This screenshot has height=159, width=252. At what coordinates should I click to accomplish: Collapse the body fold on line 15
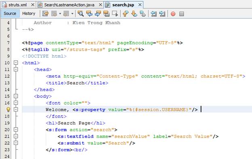(16, 96)
